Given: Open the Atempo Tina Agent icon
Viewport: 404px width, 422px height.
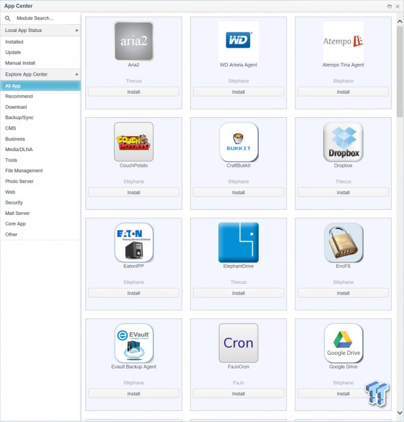Looking at the screenshot, I should point(343,41).
